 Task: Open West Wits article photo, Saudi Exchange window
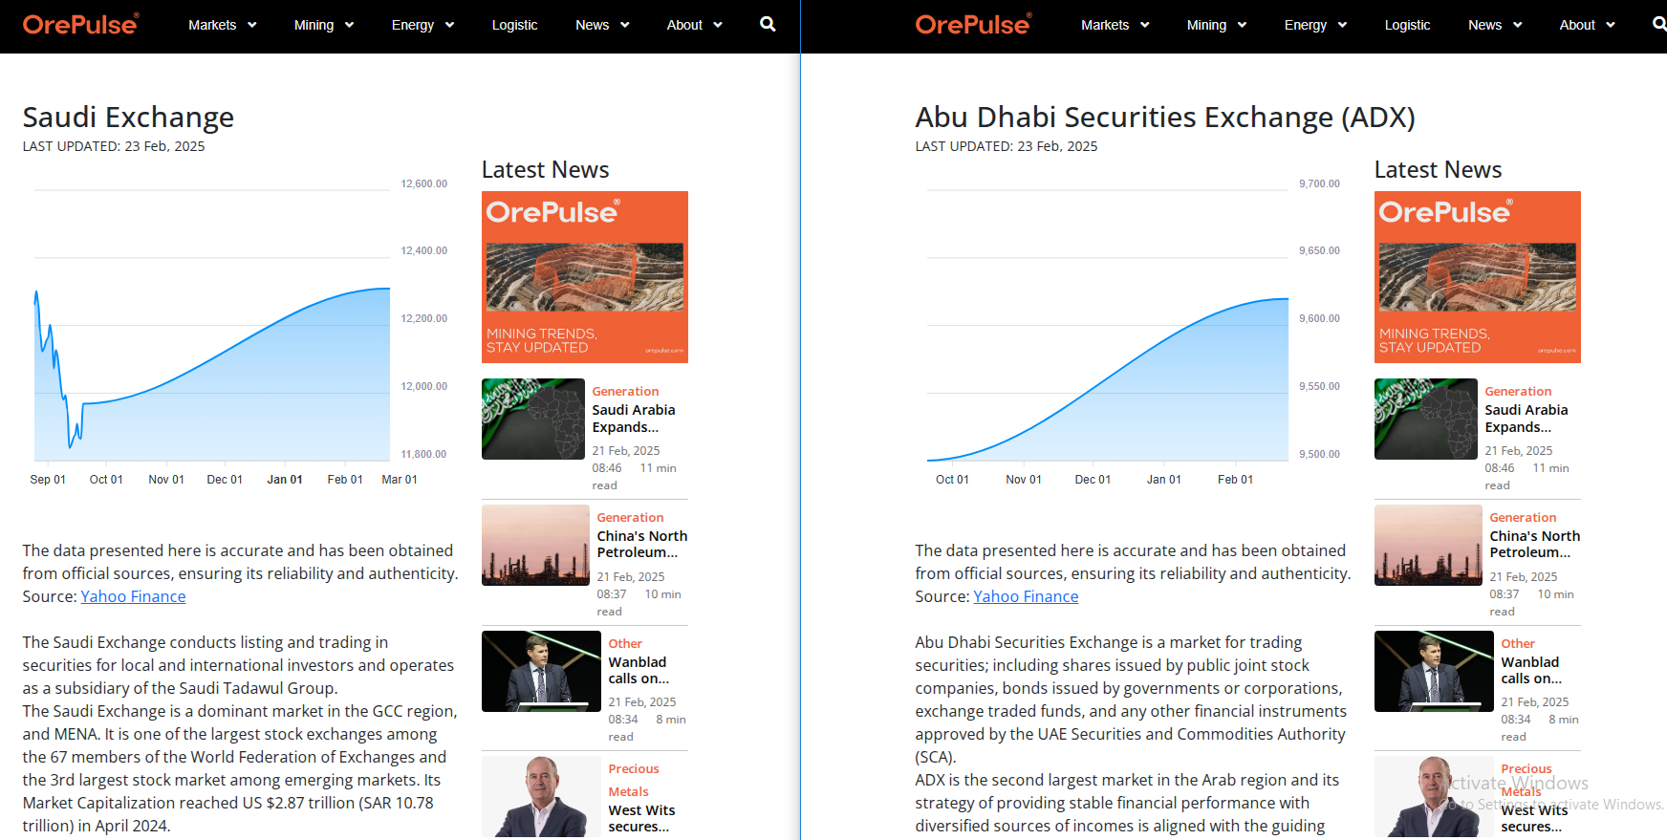541,797
